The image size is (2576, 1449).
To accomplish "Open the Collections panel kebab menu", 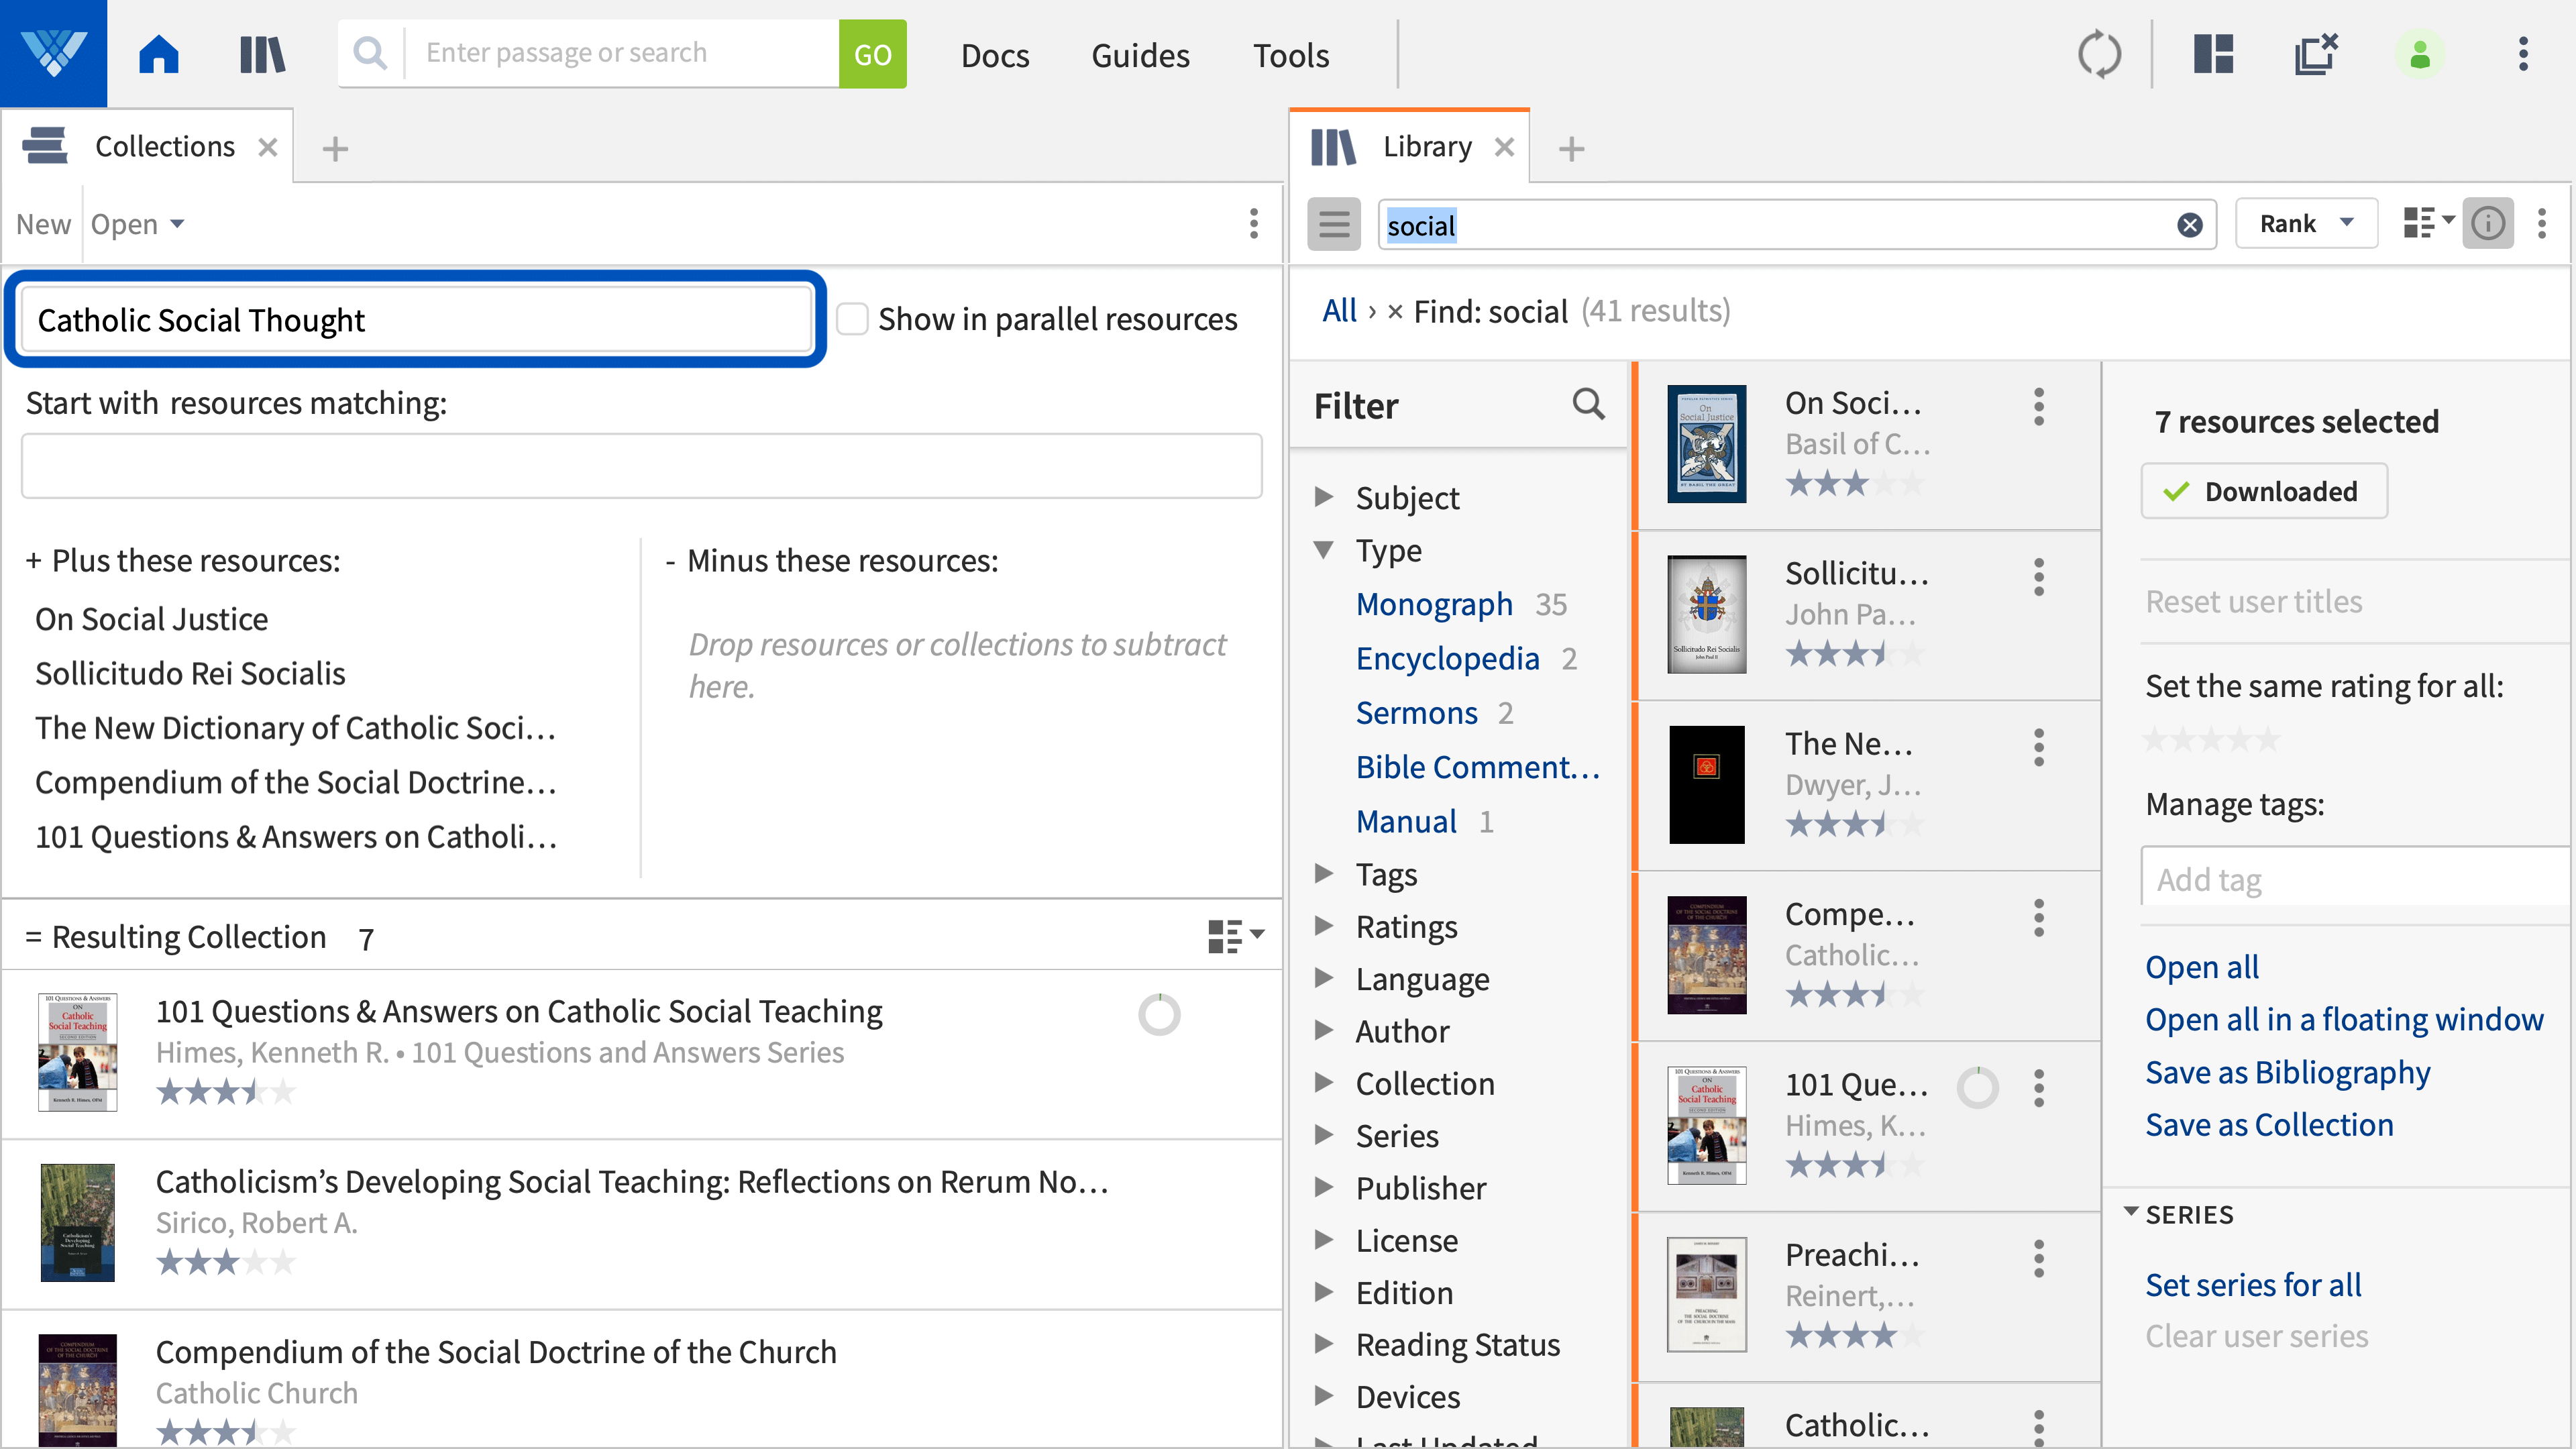I will coord(1253,223).
